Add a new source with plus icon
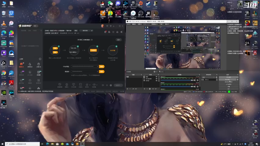Image resolution: width=260 pixels, height=146 pixels. [144, 89]
